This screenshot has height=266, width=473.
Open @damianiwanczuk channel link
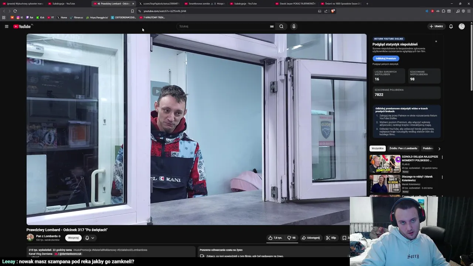(69, 254)
